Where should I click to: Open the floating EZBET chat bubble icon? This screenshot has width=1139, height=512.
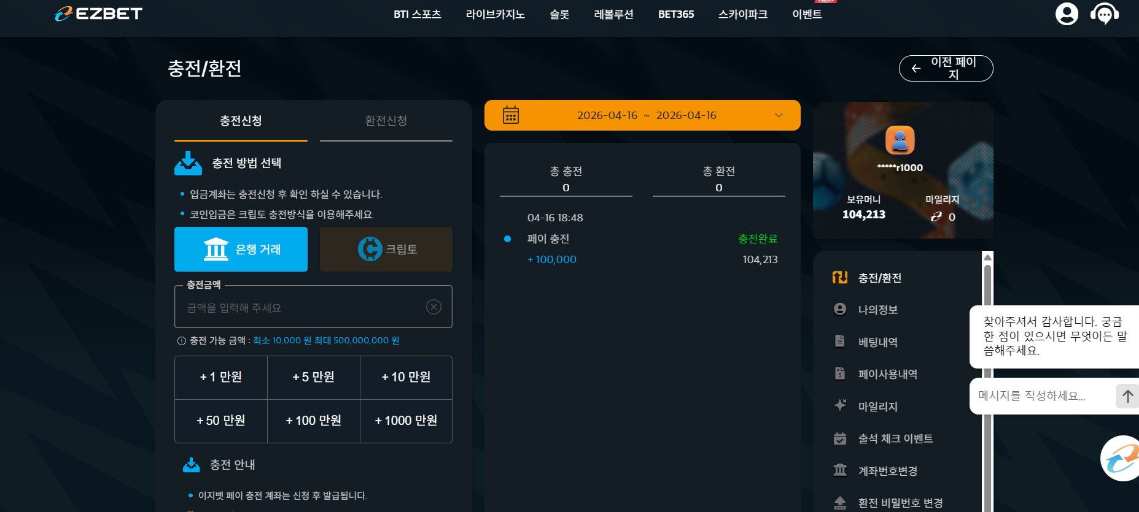[x=1121, y=459]
